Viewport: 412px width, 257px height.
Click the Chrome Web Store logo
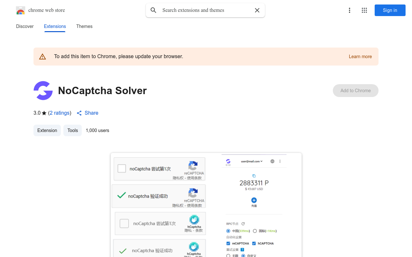point(21,10)
